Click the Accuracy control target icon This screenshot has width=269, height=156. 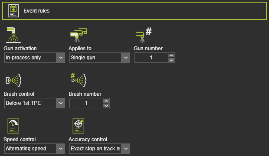point(79,126)
